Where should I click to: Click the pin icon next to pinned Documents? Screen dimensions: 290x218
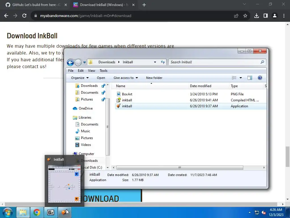(103, 93)
